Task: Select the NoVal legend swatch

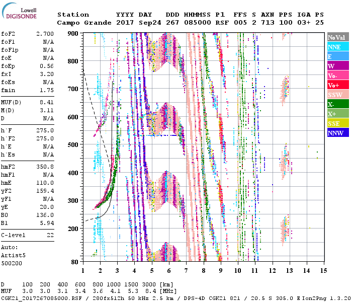Action: pos(337,38)
